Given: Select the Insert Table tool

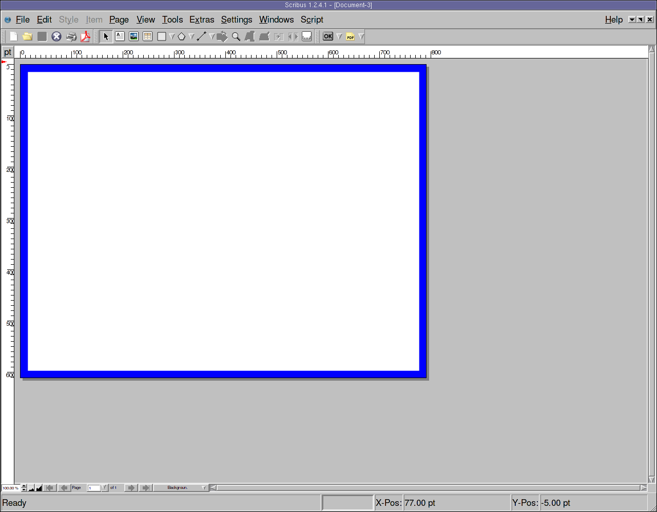Looking at the screenshot, I should click(x=147, y=36).
